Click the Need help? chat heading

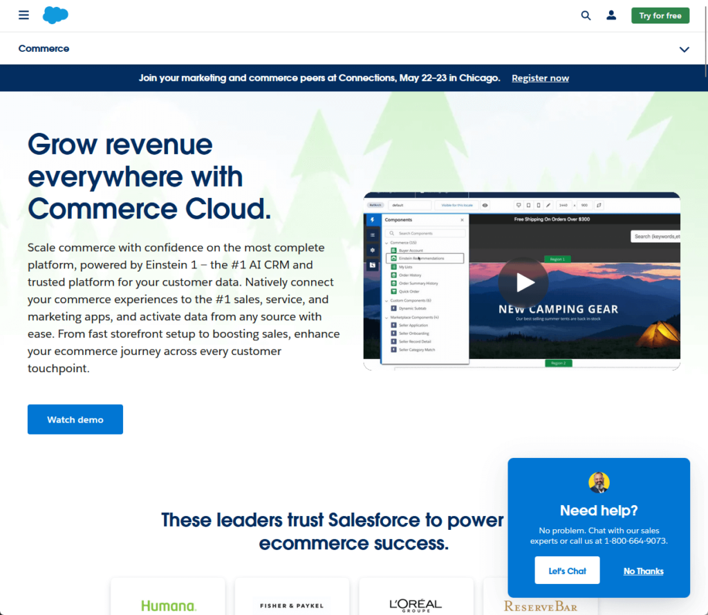[x=599, y=510]
